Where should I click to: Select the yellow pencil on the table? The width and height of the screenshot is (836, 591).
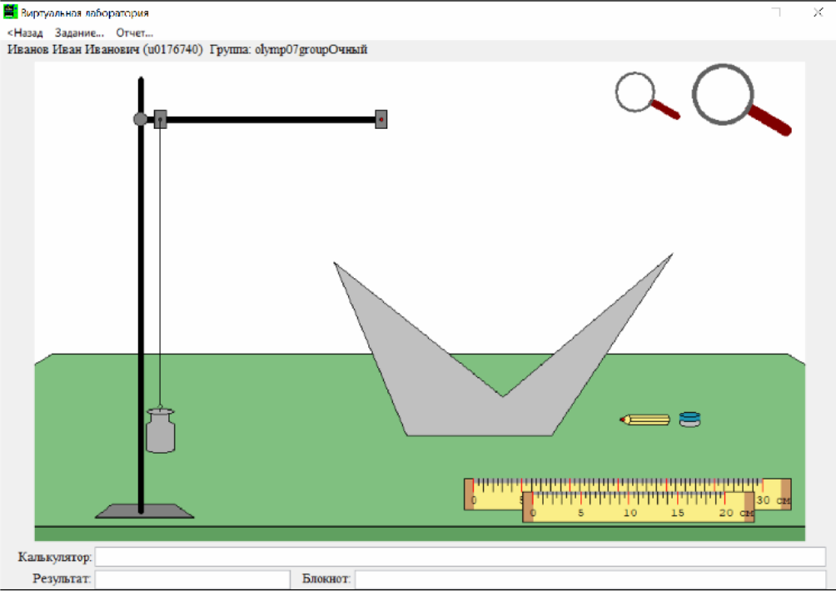[644, 420]
